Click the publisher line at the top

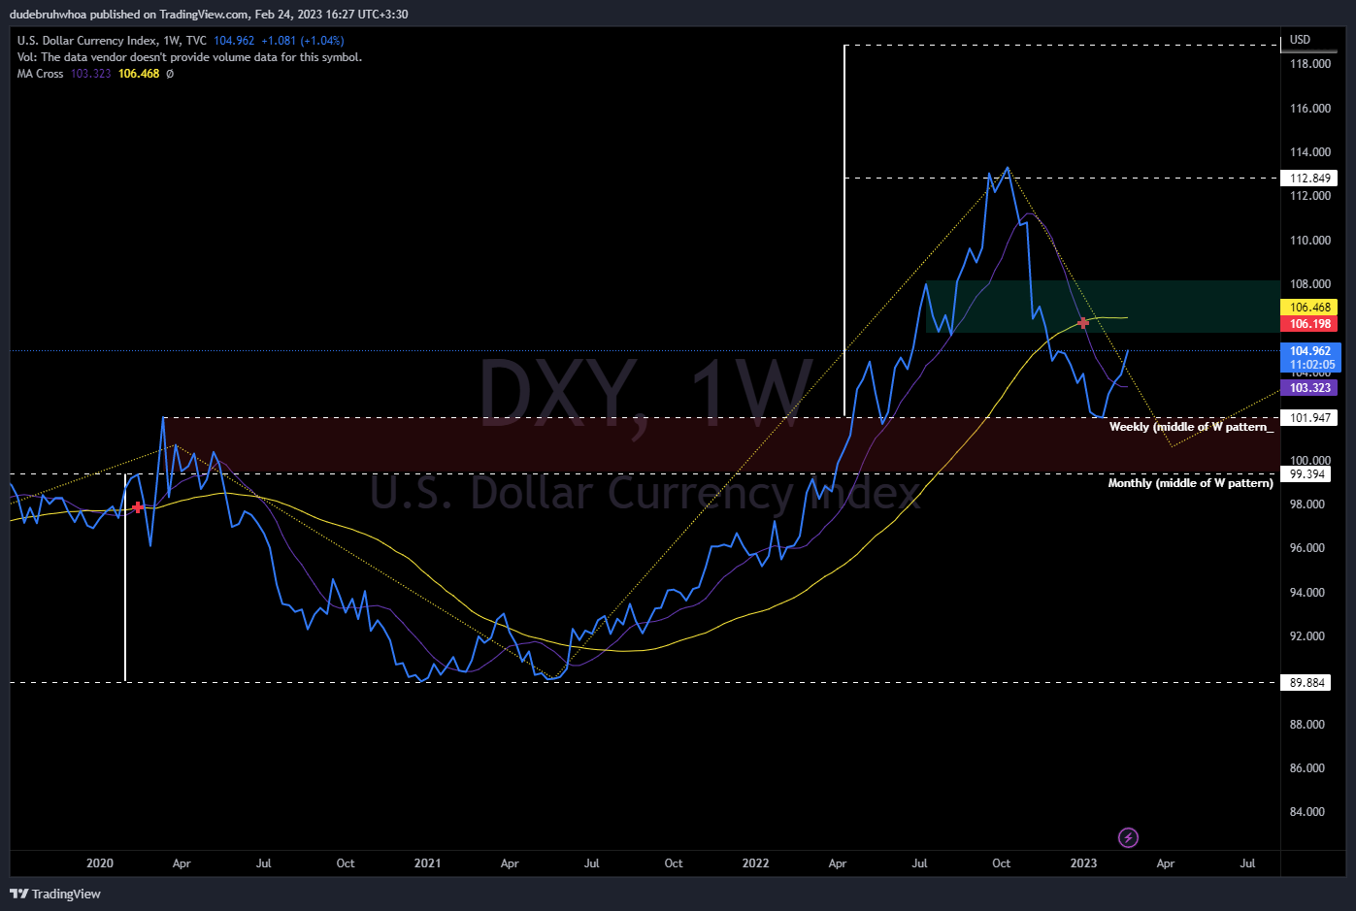pyautogui.click(x=209, y=15)
